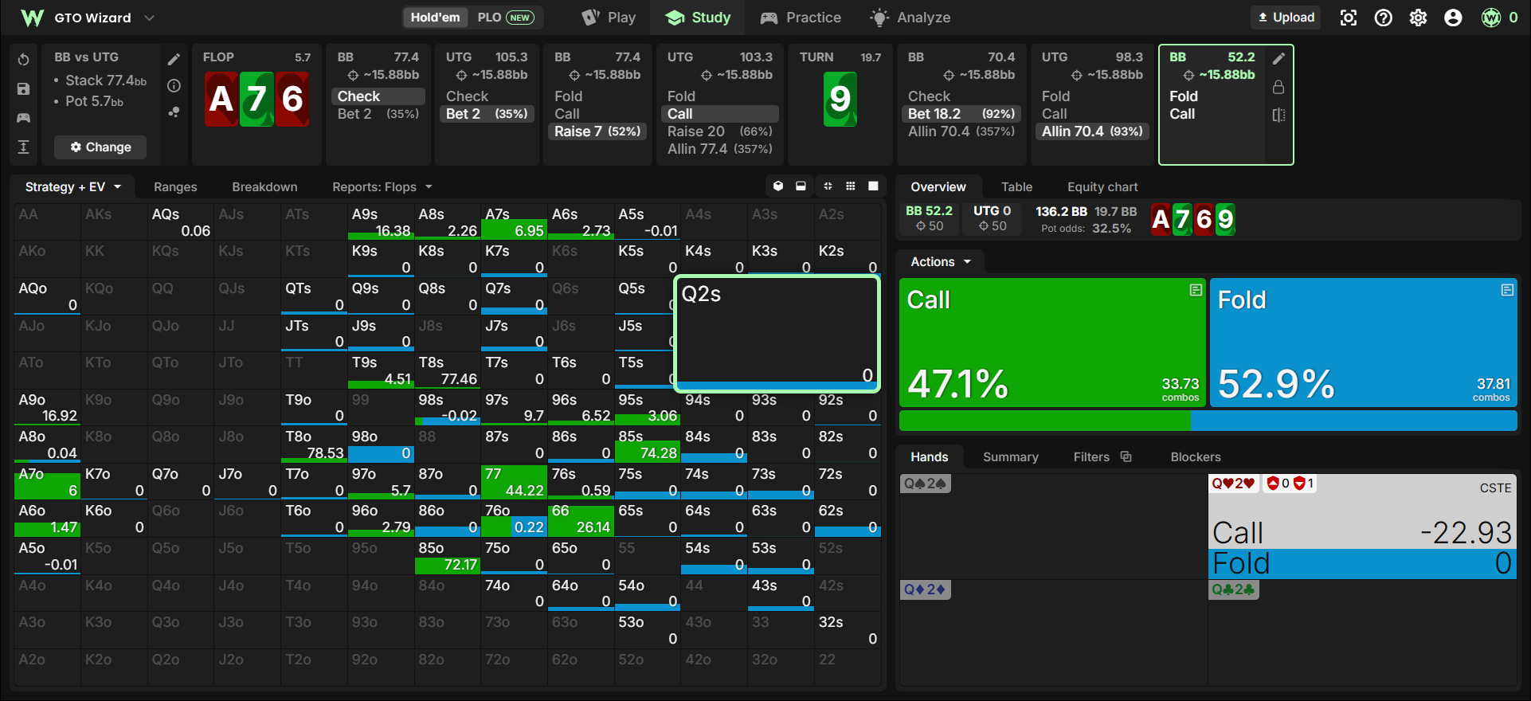
Task: Open the Analyze tab
Action: coord(910,18)
